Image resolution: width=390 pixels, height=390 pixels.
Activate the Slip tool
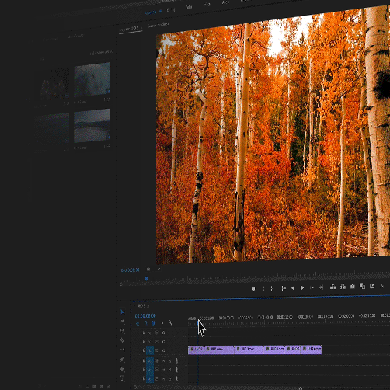(x=122, y=350)
